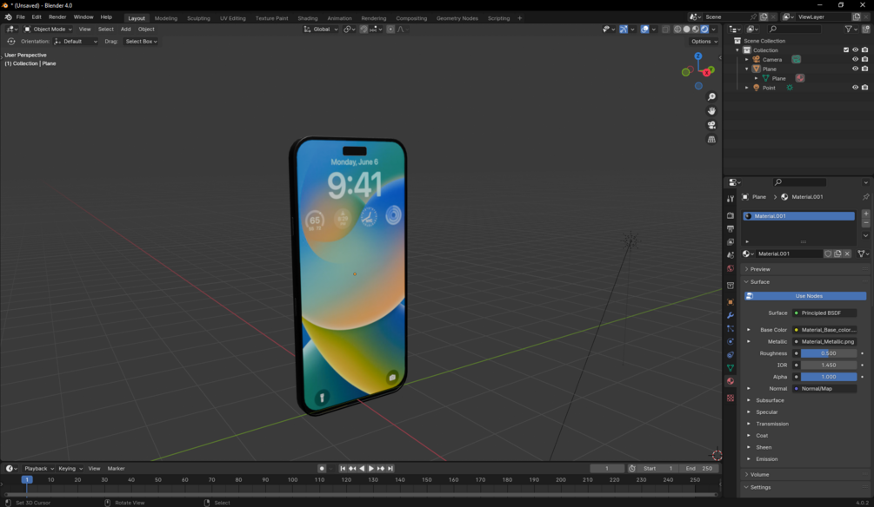Toggle show gizmo button in viewport header

(x=624, y=29)
